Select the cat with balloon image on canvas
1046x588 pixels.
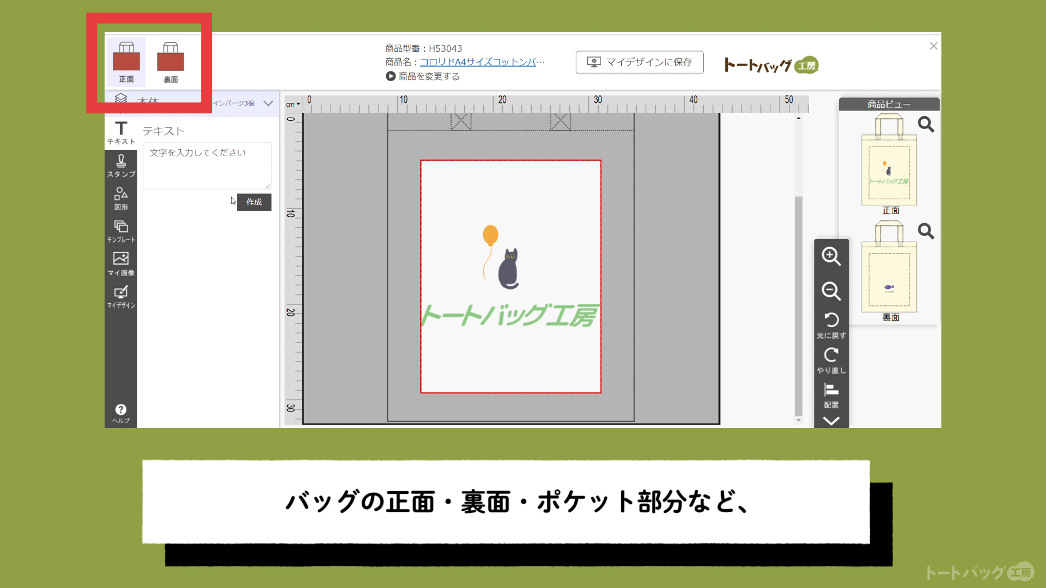[x=501, y=257]
